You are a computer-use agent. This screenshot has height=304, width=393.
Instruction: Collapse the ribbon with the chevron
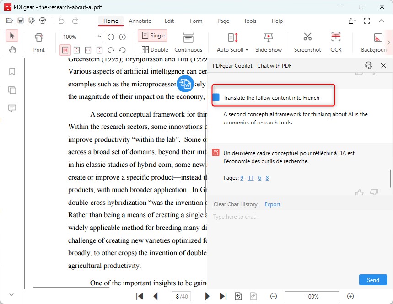point(382,21)
